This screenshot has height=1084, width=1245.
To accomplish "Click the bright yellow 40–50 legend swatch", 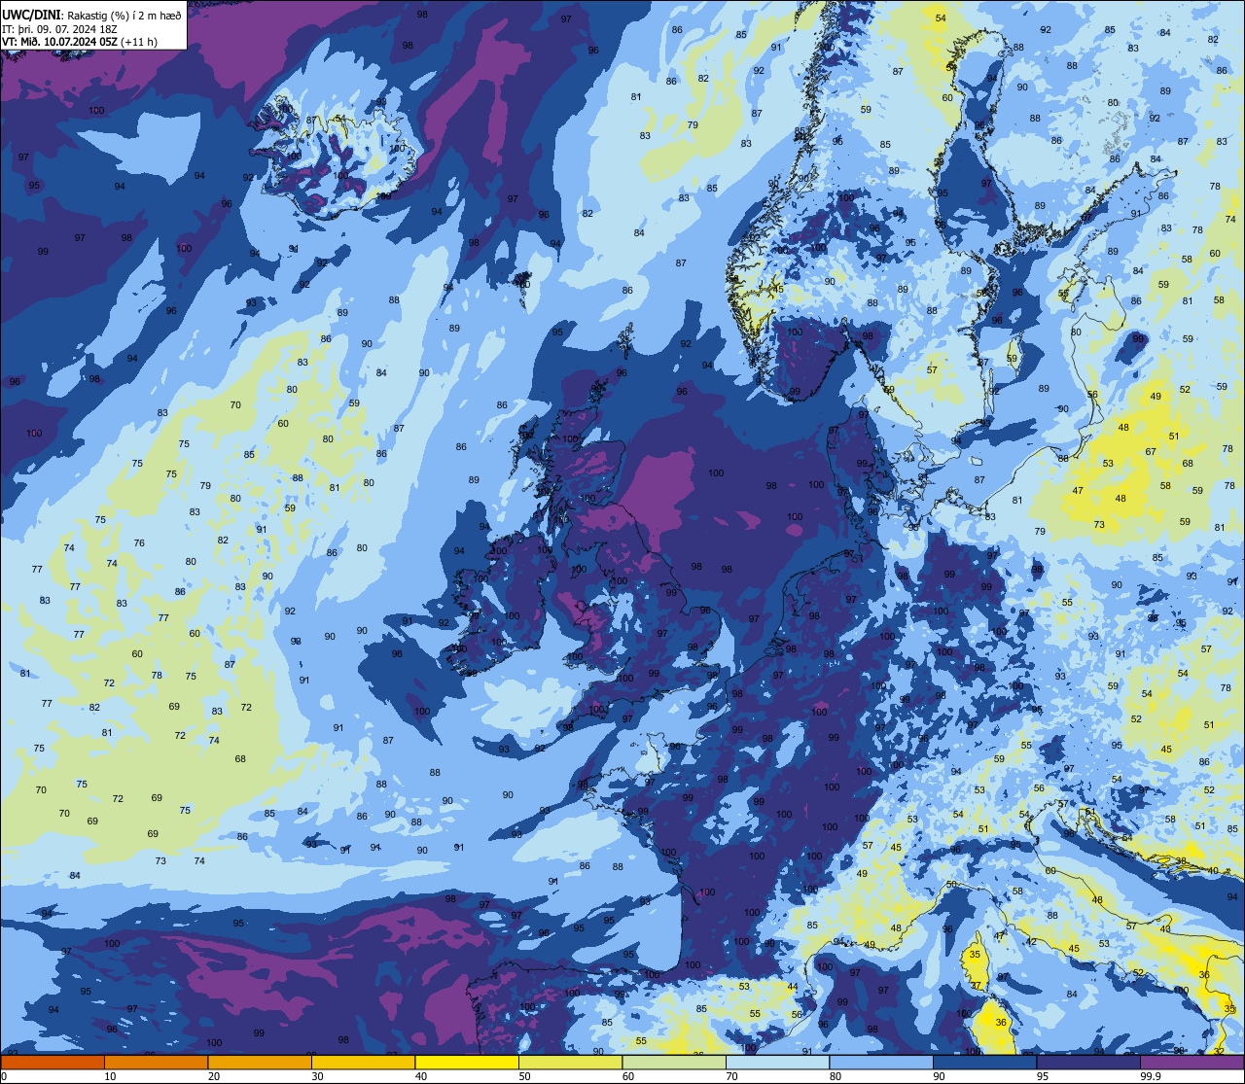I will [x=467, y=1063].
